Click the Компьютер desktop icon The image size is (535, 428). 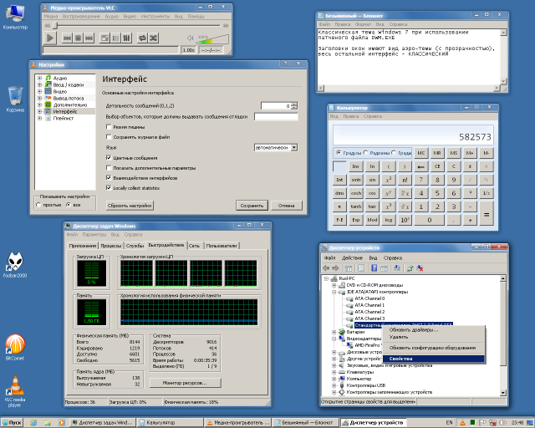click(15, 14)
